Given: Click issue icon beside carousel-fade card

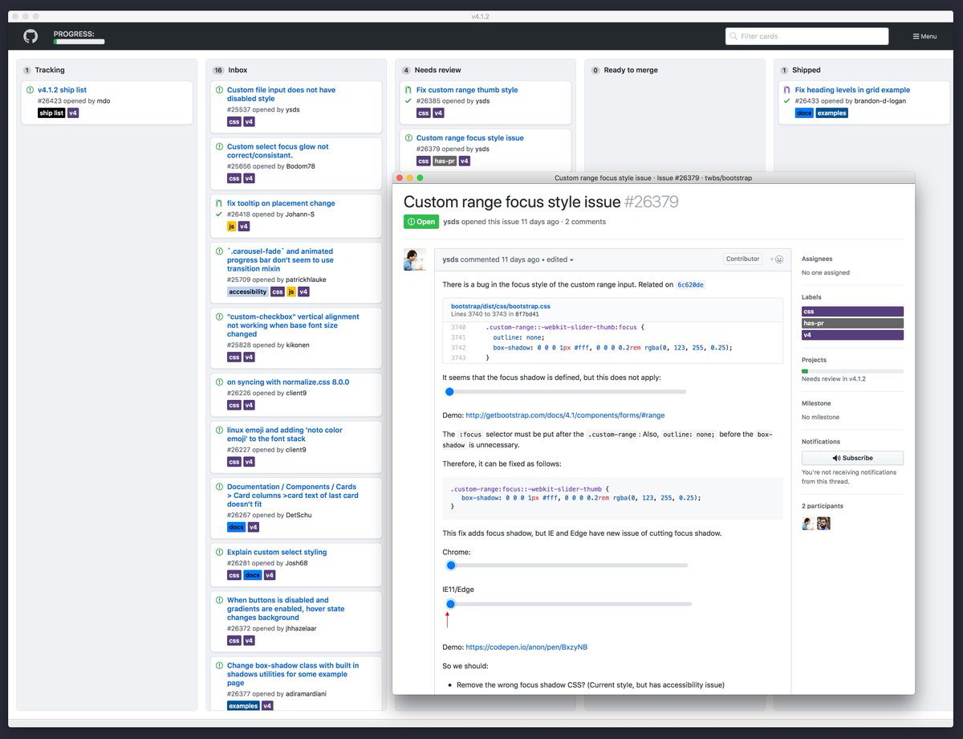Looking at the screenshot, I should [219, 251].
